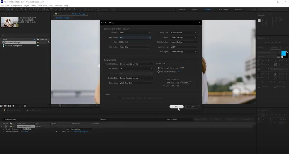Image resolution: width=289 pixels, height=154 pixels.
Task: Close the Render Settings dialog with X
Action: tap(199, 23)
